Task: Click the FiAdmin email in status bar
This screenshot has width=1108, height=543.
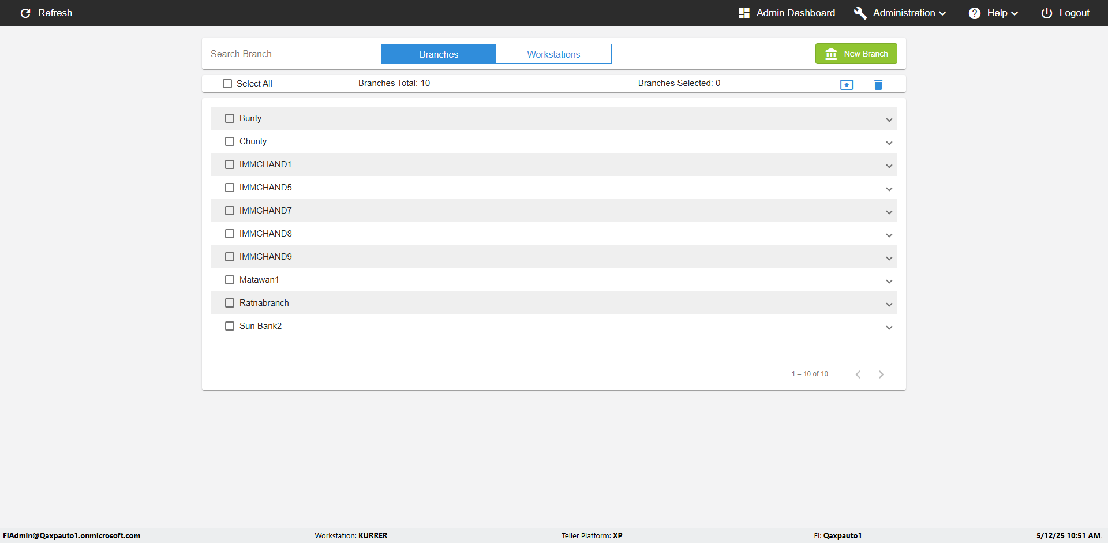Action: (x=72, y=535)
